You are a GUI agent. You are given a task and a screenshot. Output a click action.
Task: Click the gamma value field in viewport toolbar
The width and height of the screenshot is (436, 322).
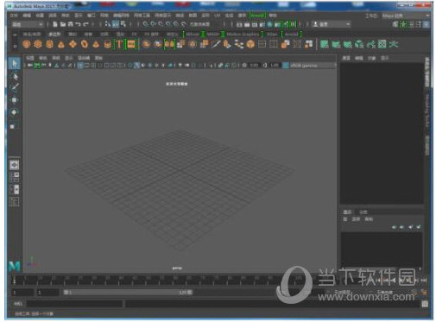click(275, 66)
